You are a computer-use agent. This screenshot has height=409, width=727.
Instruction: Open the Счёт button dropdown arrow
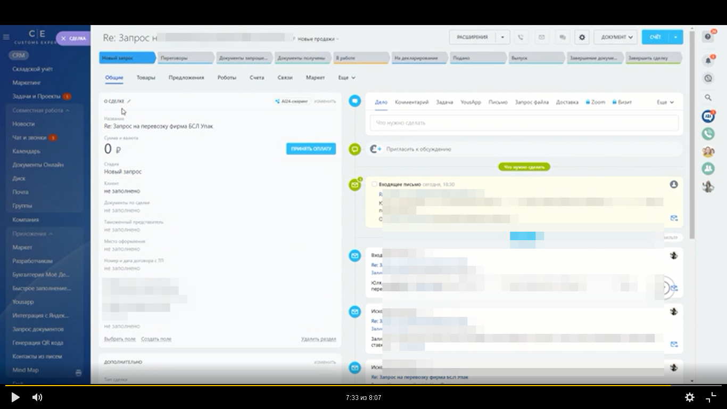675,37
